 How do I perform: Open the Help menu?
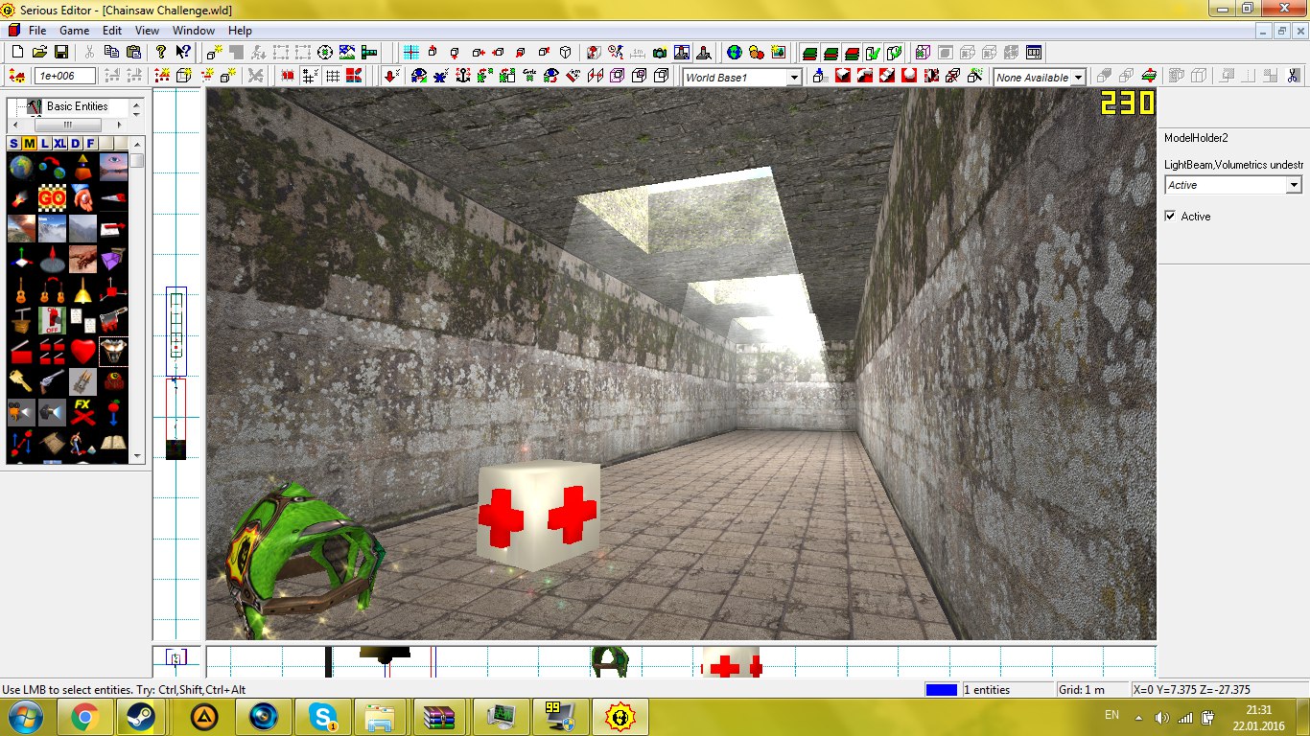240,31
